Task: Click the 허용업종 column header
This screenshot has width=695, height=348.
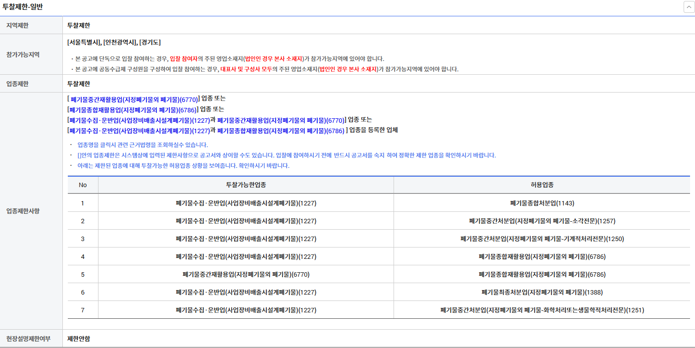Action: [542, 185]
